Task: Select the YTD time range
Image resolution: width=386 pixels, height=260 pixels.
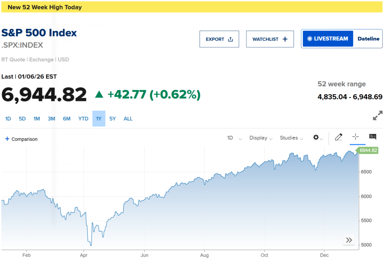Action: 83,119
